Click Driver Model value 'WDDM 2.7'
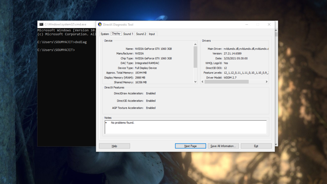Screen dimensions: 327x184 [x=230, y=78]
